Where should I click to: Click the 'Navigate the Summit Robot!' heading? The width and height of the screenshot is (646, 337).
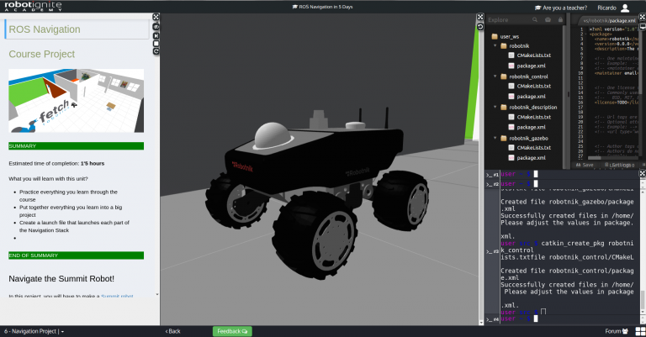pos(61,278)
